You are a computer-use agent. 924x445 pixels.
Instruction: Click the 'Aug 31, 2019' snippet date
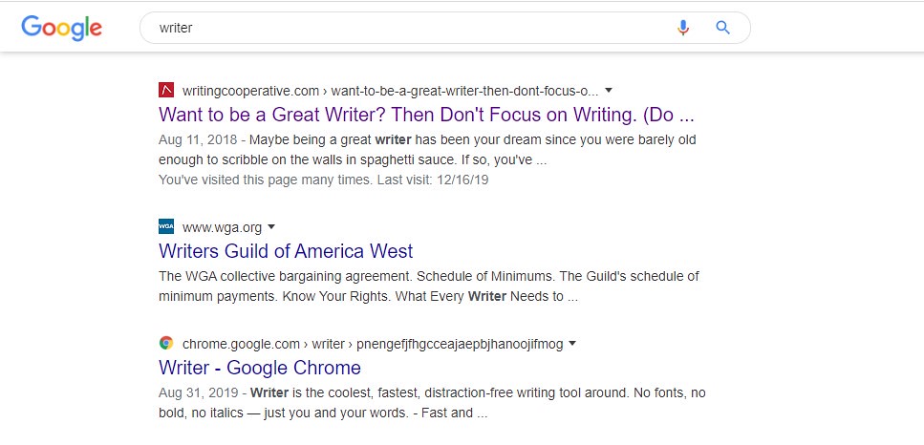coord(198,392)
